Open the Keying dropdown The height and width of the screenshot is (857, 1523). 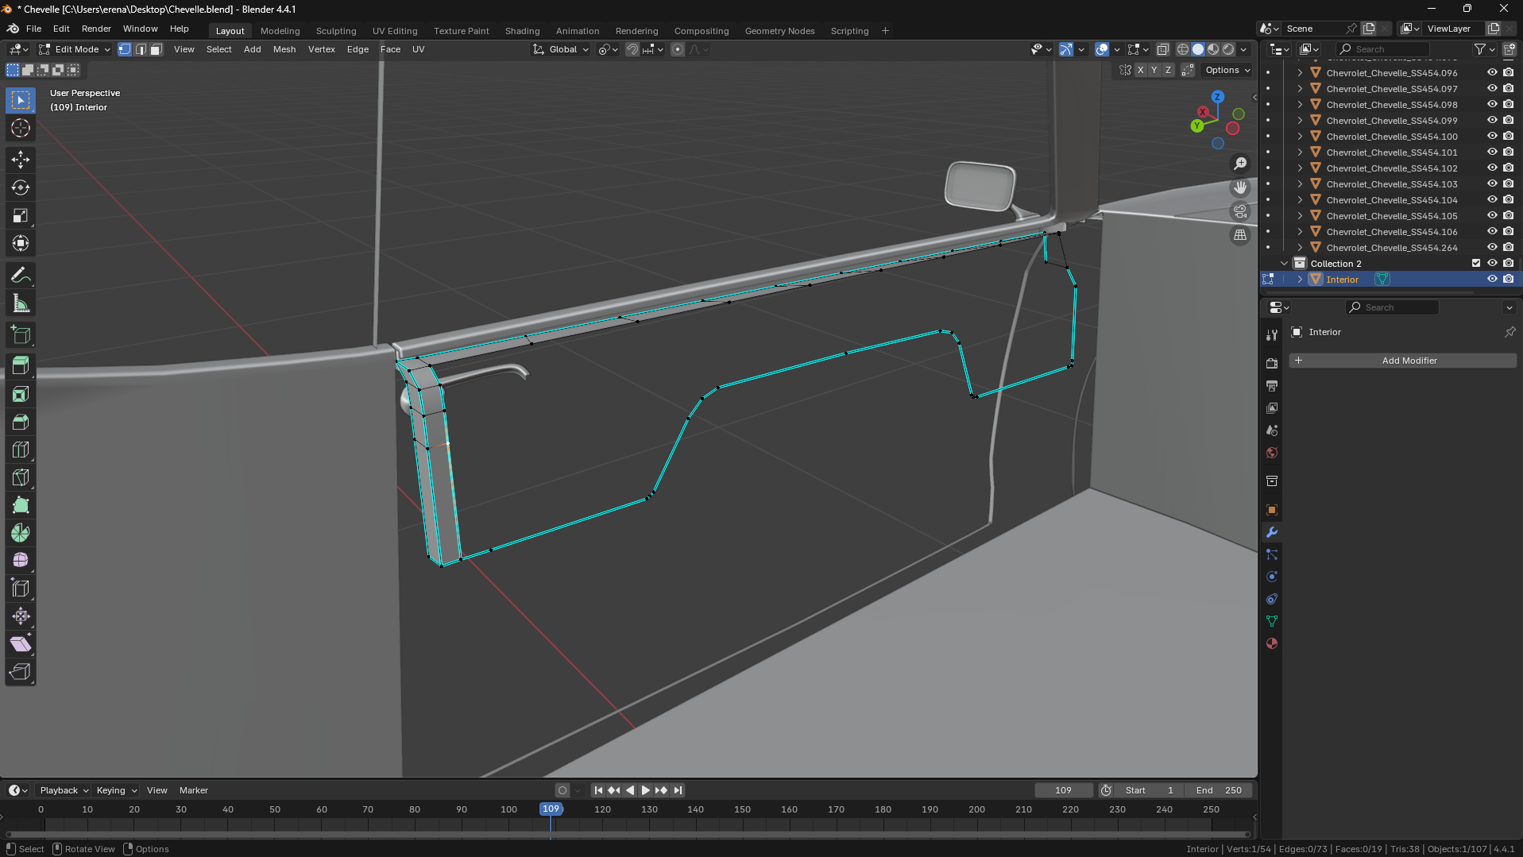(x=116, y=790)
